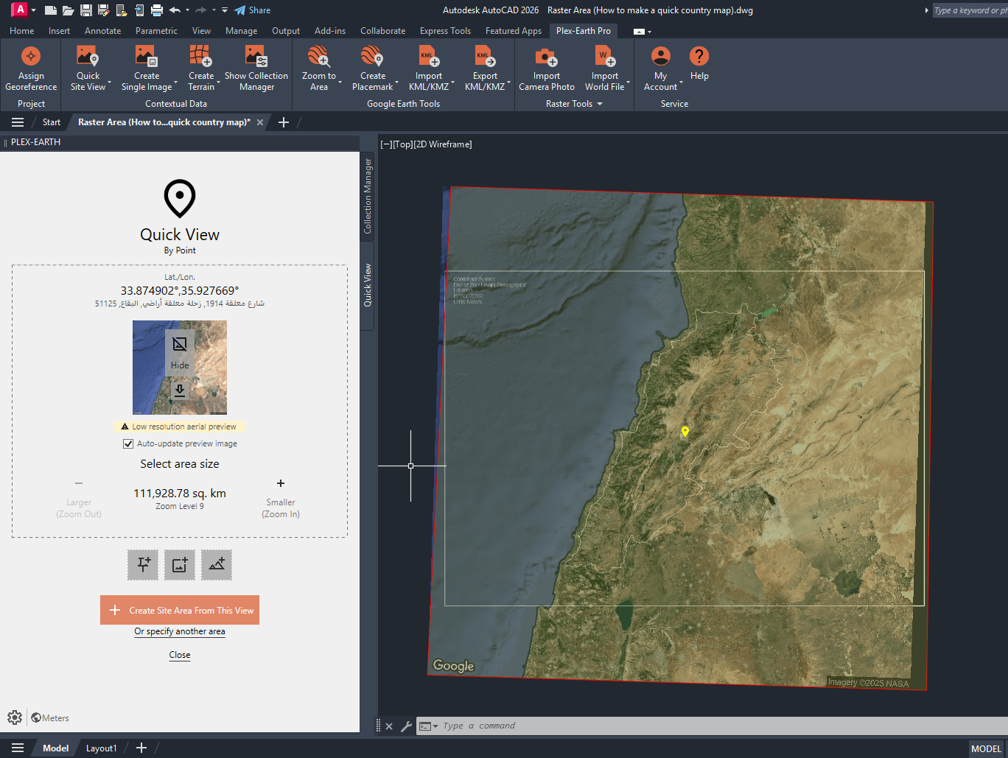Click the Import Camera Photo icon

coord(546,56)
